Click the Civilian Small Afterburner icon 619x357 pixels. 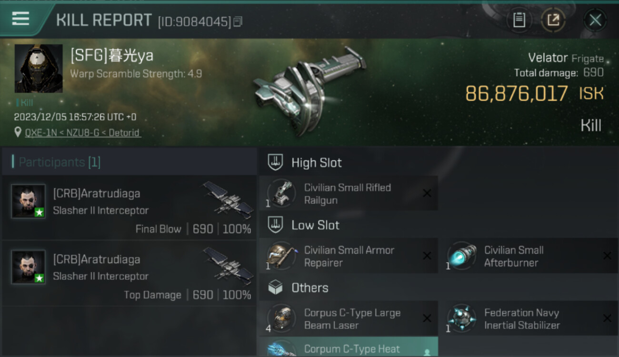(461, 256)
